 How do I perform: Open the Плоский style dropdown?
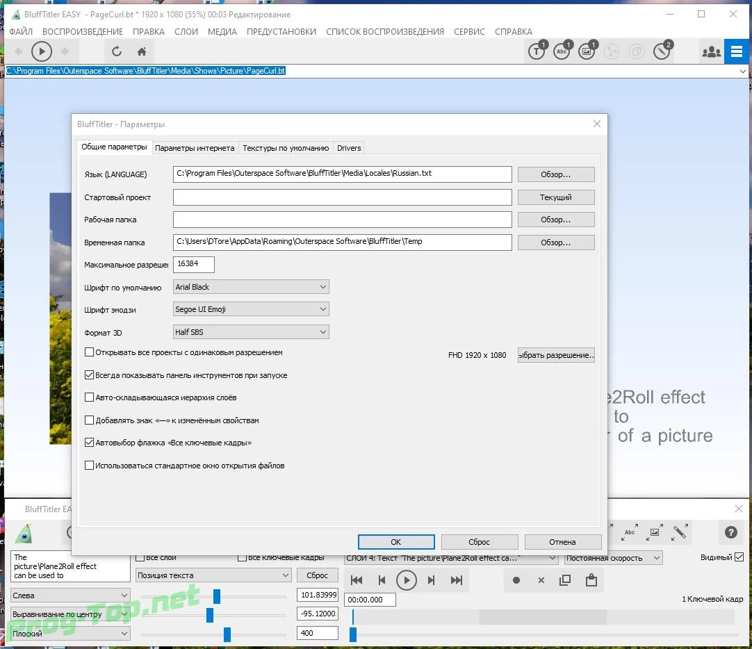(x=70, y=633)
